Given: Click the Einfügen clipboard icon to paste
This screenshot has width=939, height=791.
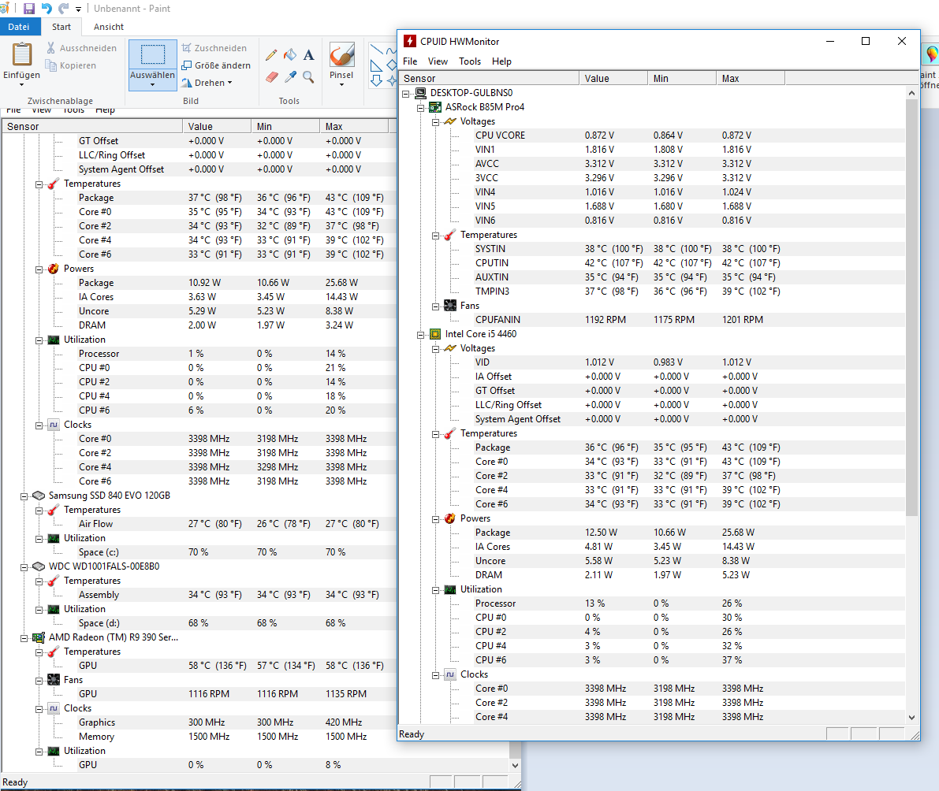Looking at the screenshot, I should click(x=21, y=54).
